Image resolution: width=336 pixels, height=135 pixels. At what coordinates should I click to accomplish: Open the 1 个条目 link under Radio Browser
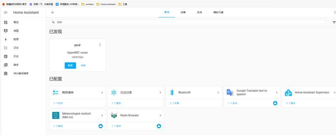[x=116, y=126]
